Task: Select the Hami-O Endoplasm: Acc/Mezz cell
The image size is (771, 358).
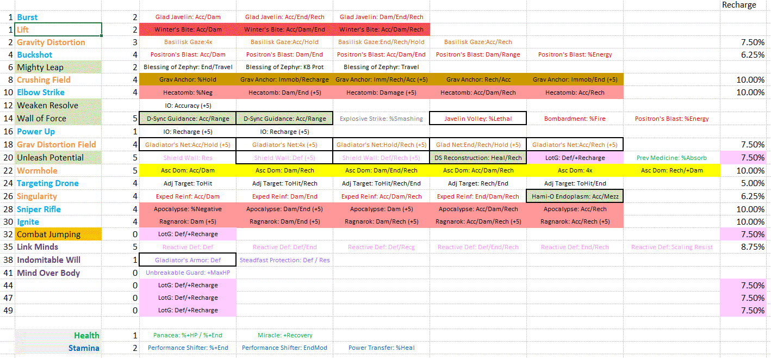Action: tap(575, 196)
